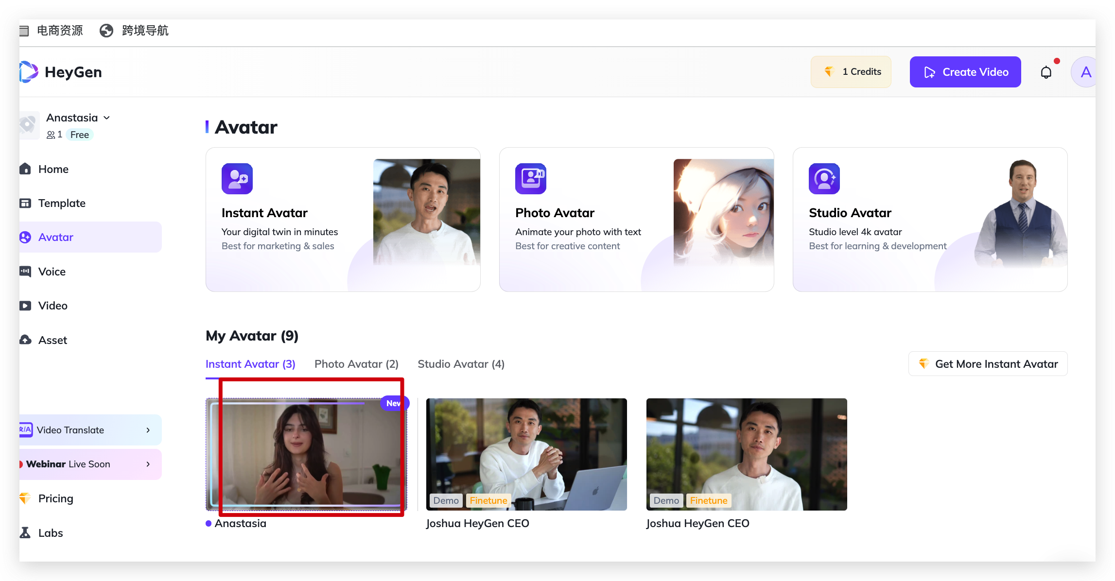This screenshot has height=581, width=1115.
Task: Click the Photo Avatar card icon
Action: click(x=531, y=179)
